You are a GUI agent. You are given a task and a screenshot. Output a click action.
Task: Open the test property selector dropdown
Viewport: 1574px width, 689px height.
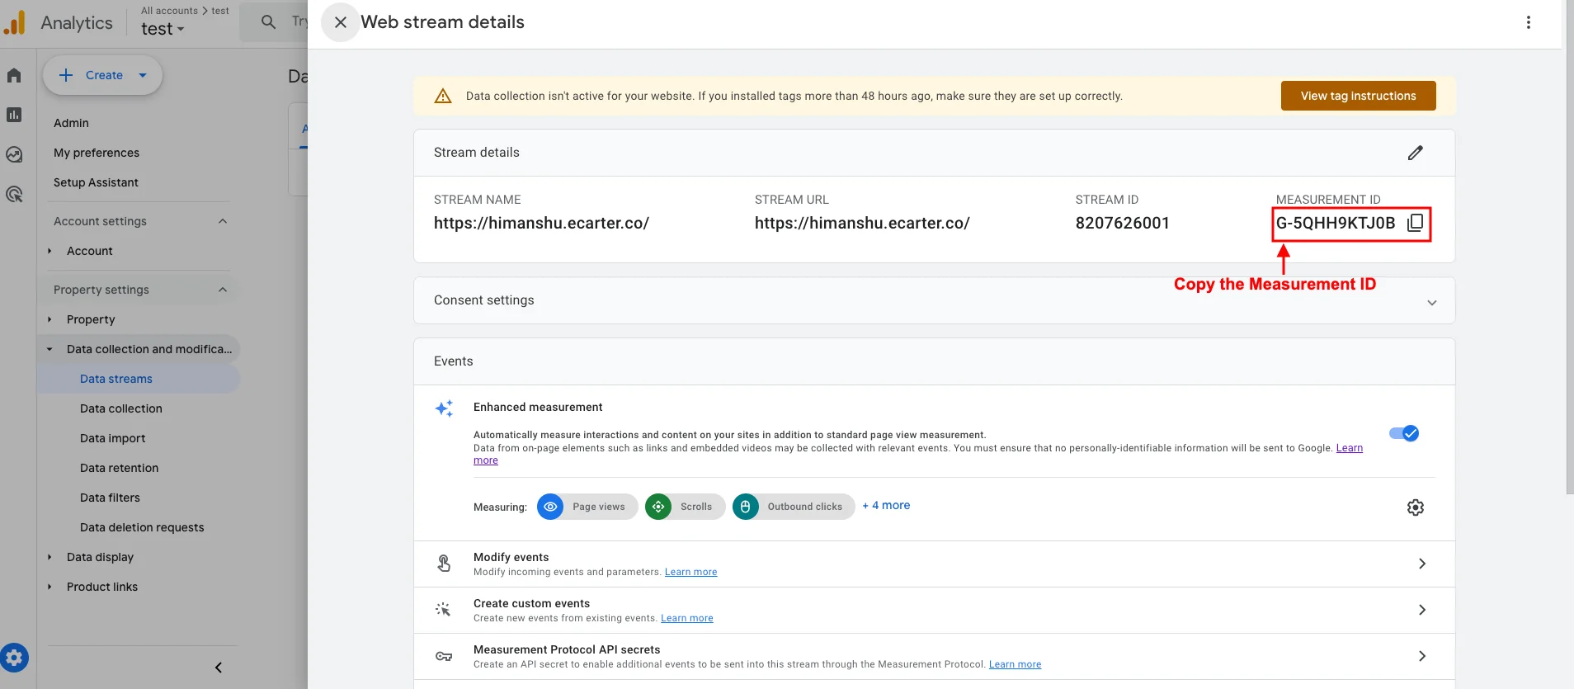[x=163, y=29]
